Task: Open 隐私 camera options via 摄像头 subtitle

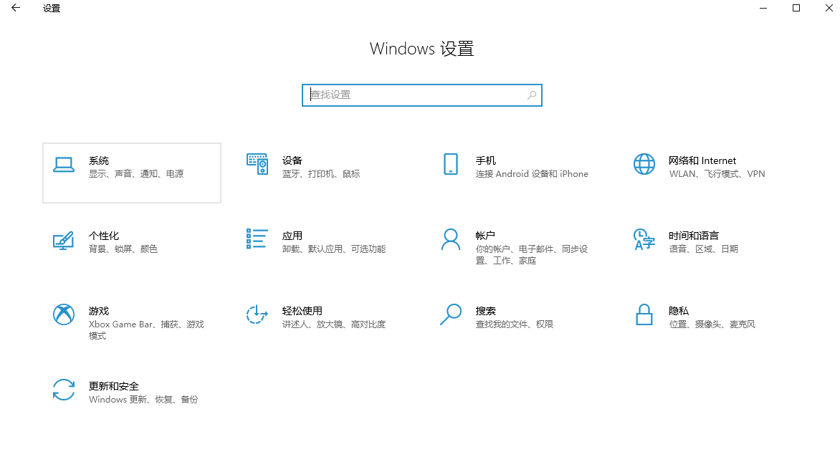Action: 706,324
